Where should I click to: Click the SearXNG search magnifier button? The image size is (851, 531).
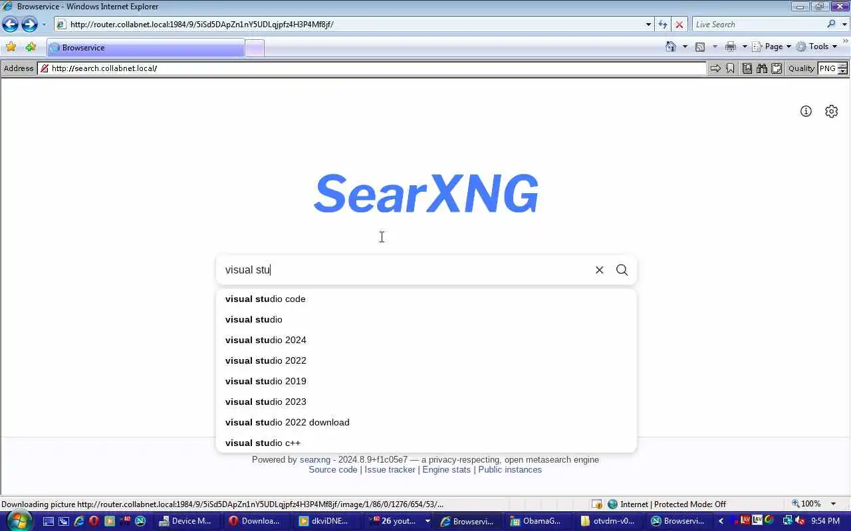pos(622,270)
